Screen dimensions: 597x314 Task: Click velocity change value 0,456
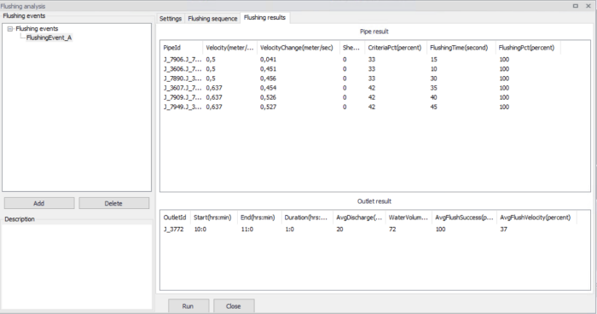[268, 78]
